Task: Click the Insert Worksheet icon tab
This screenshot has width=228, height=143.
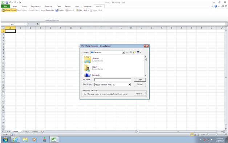Action: click(42, 132)
